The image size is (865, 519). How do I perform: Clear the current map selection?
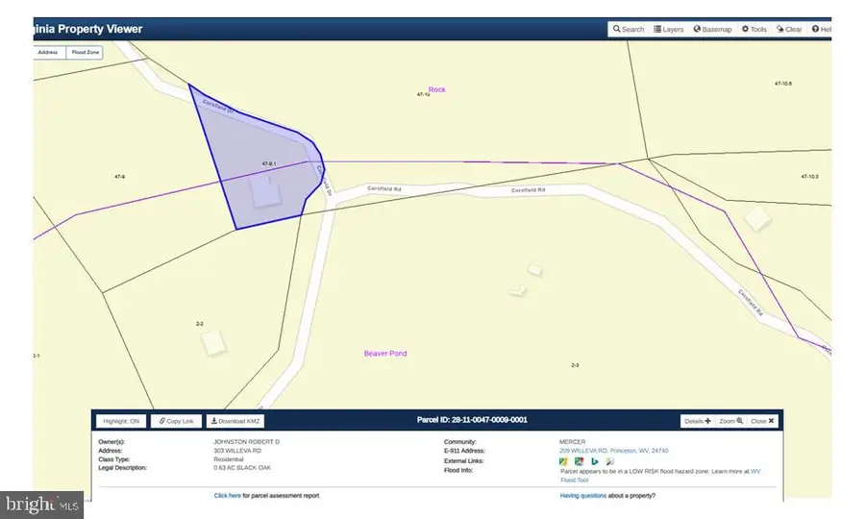coord(789,29)
